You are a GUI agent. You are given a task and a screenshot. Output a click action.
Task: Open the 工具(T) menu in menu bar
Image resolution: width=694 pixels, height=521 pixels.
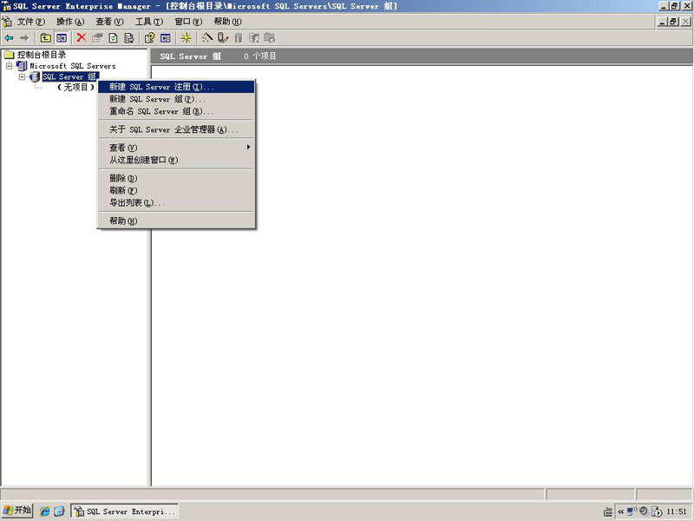coord(148,21)
